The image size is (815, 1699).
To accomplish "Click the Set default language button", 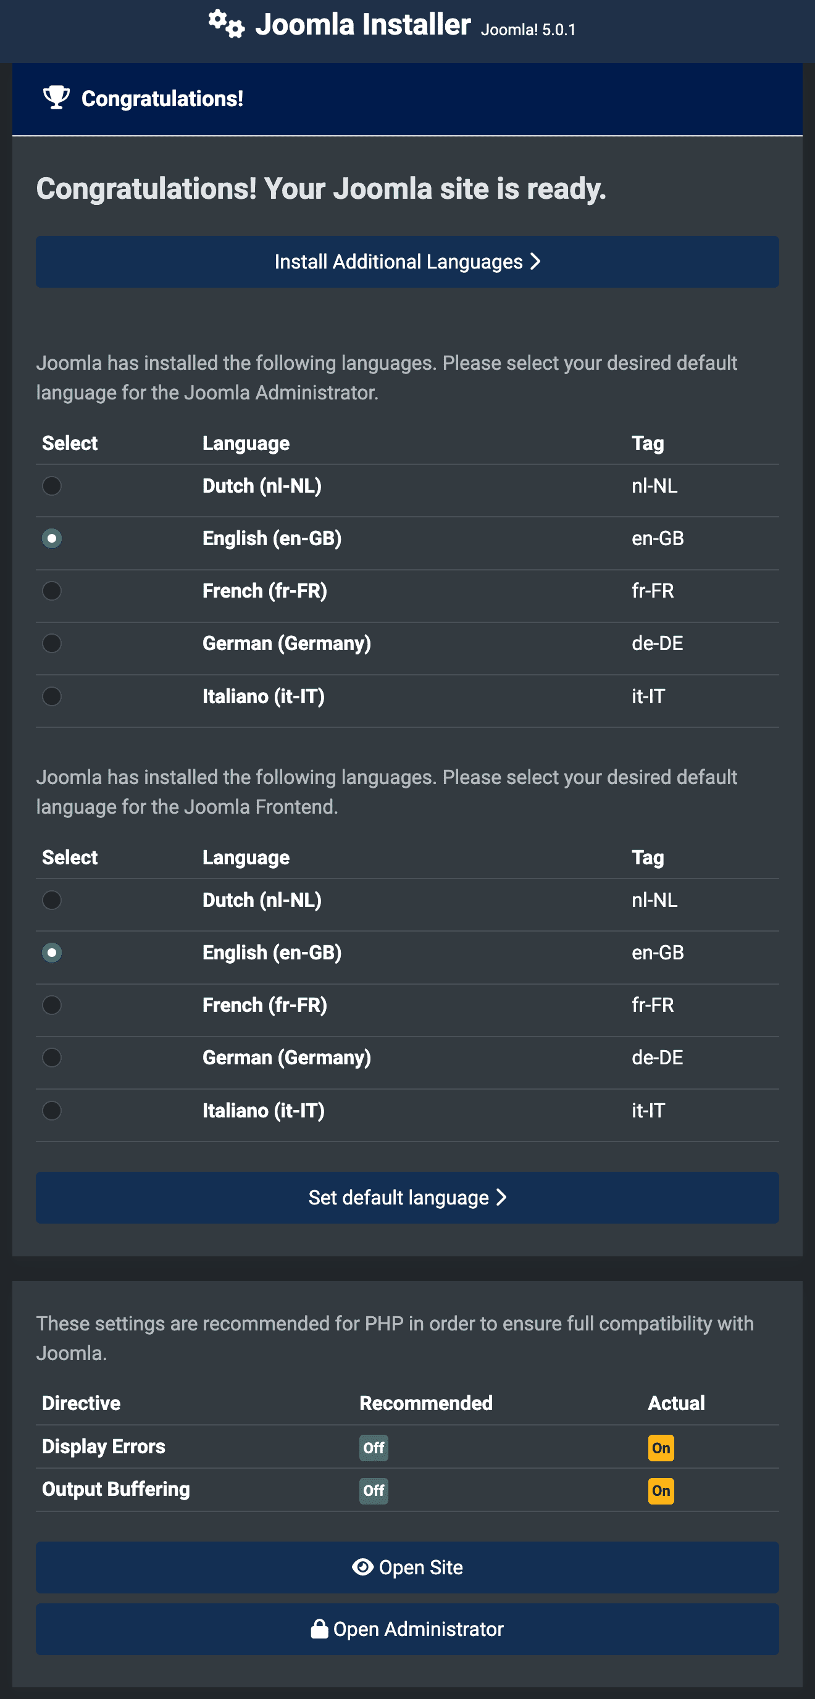I will point(407,1198).
